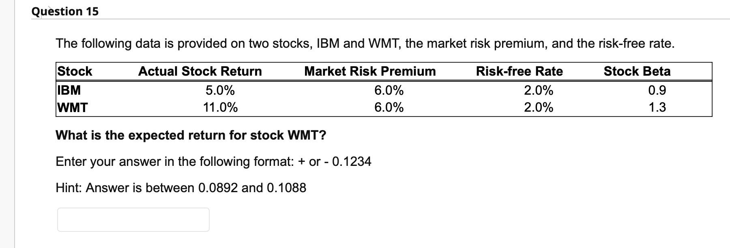This screenshot has width=730, height=248.
Task: Click the Stock column header cell
Action: click(x=75, y=72)
